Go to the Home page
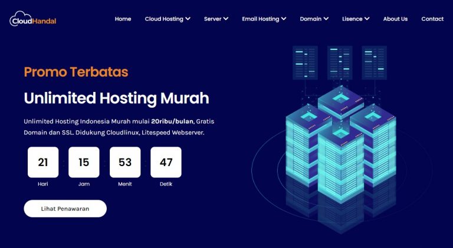Viewport: 453px width, 248px height. [x=123, y=19]
